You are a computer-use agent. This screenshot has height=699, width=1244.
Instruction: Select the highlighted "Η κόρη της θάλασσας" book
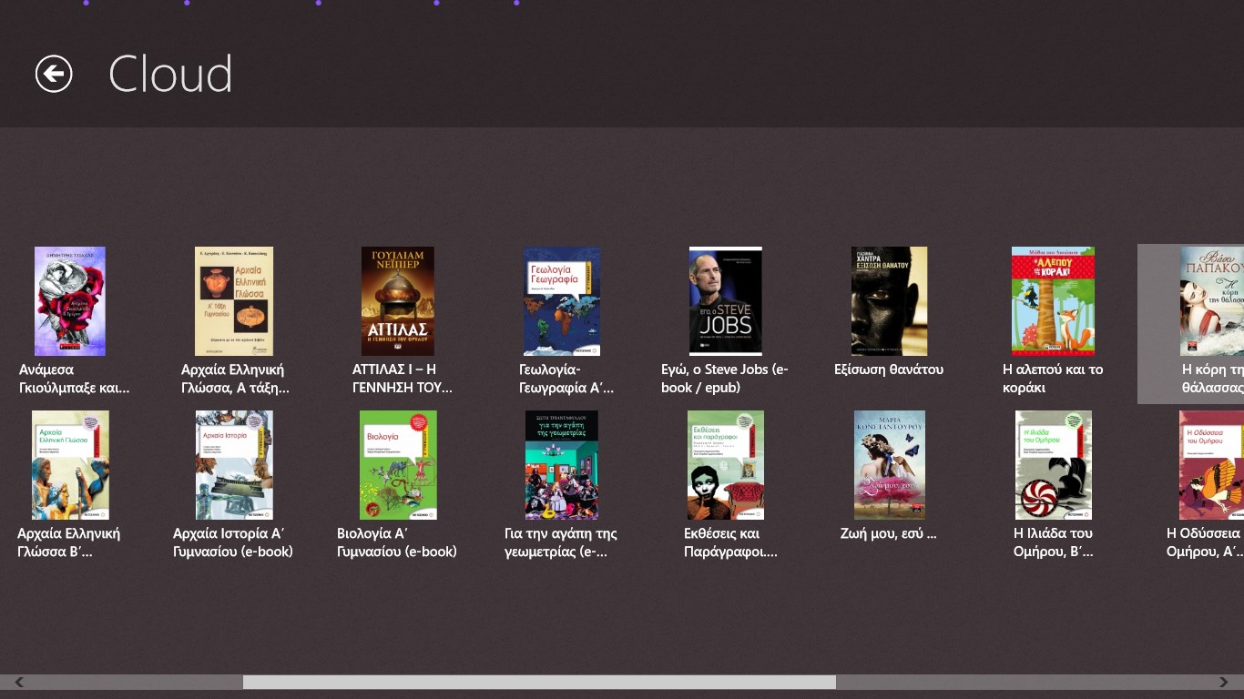(x=1211, y=301)
